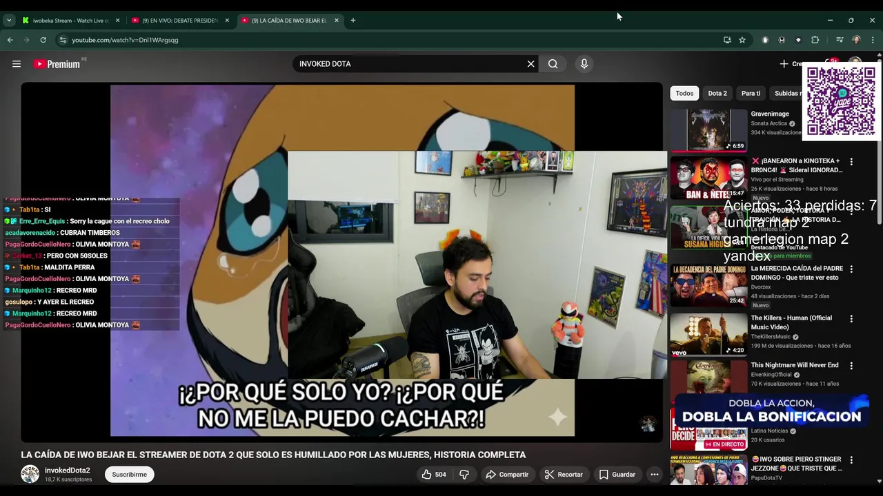883x496 pixels.
Task: Share the video via Compartir
Action: coord(506,475)
